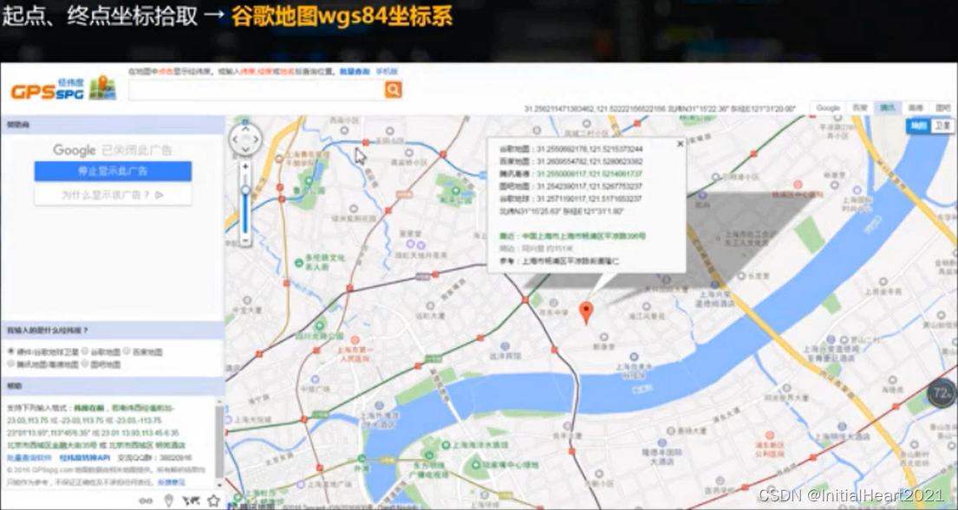The height and width of the screenshot is (510, 958).
Task: Click the 谷歌地球 coordinates row in the popup
Action: tap(570, 199)
